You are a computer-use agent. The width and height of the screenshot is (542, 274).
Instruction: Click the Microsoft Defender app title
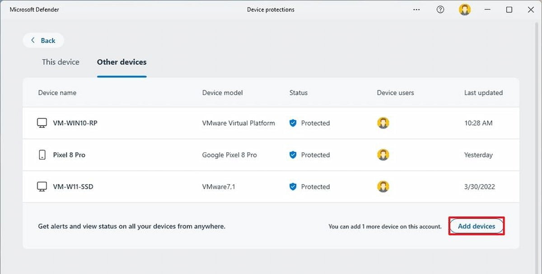point(34,9)
